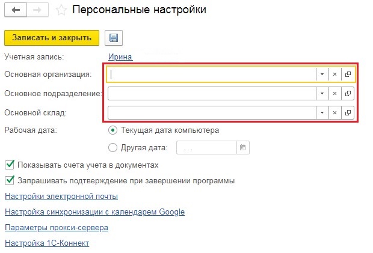
Task: Clear the Основная организация field
Action: click(334, 74)
